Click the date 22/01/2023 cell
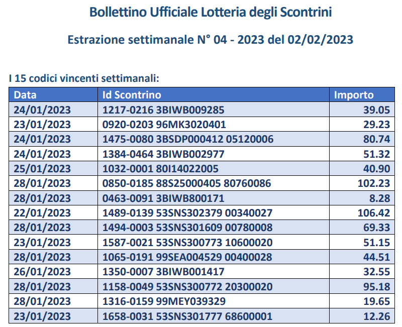Screen dimensions: 402x327 coord(42,213)
